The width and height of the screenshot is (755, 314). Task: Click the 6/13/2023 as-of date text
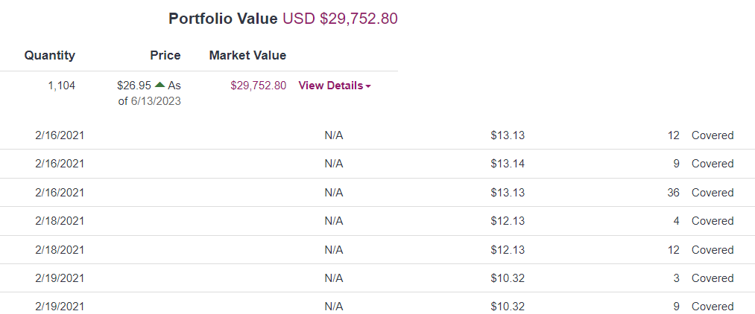pos(156,101)
